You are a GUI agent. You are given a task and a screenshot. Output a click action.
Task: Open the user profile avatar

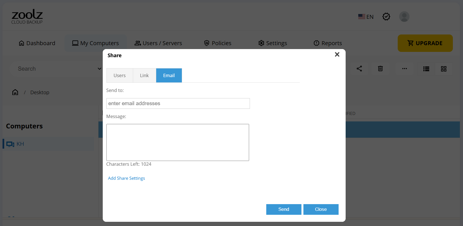404,17
